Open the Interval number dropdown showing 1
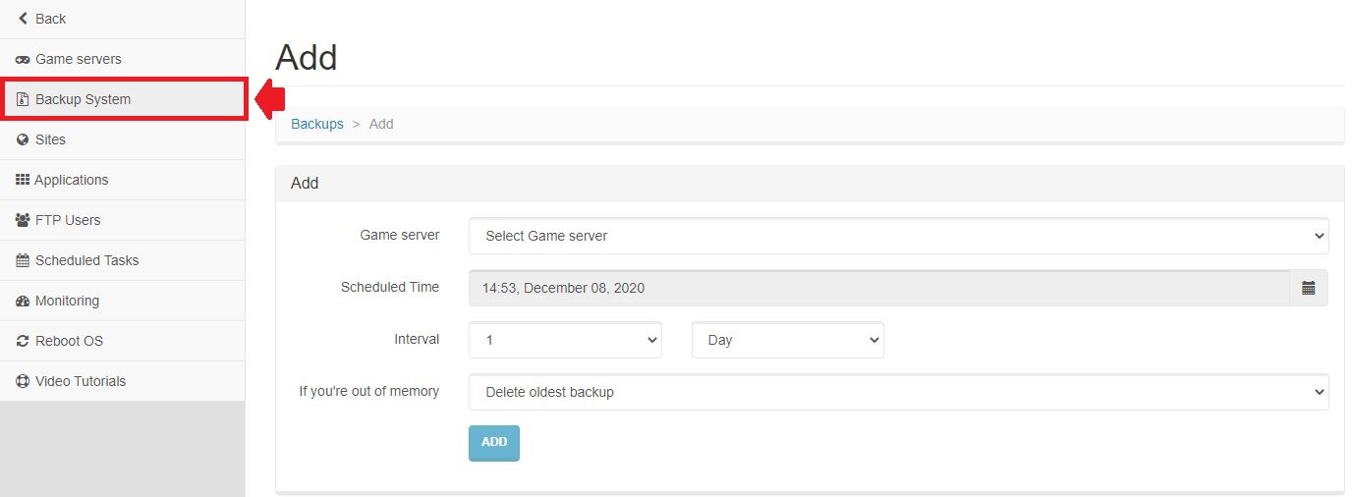Viewport: 1352px width, 497px height. (565, 340)
